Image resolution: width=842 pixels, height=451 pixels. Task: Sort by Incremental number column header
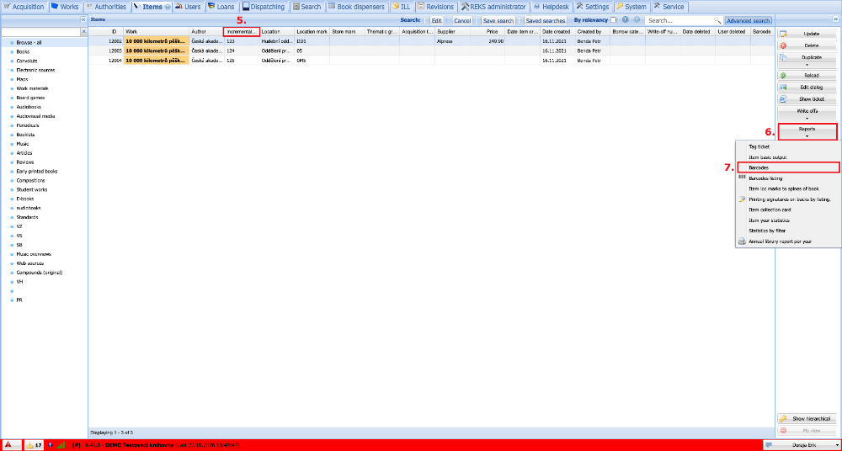point(242,32)
